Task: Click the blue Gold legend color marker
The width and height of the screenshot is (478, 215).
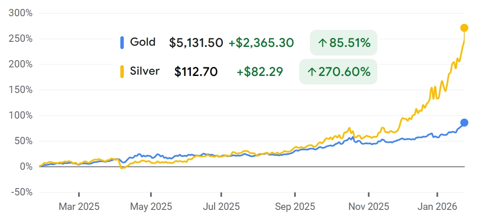Action: click(122, 42)
